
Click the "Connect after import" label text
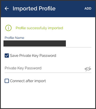tap(28, 81)
